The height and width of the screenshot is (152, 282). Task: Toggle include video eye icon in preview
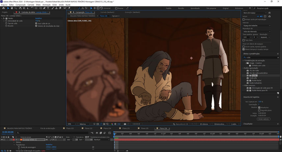coord(258,16)
